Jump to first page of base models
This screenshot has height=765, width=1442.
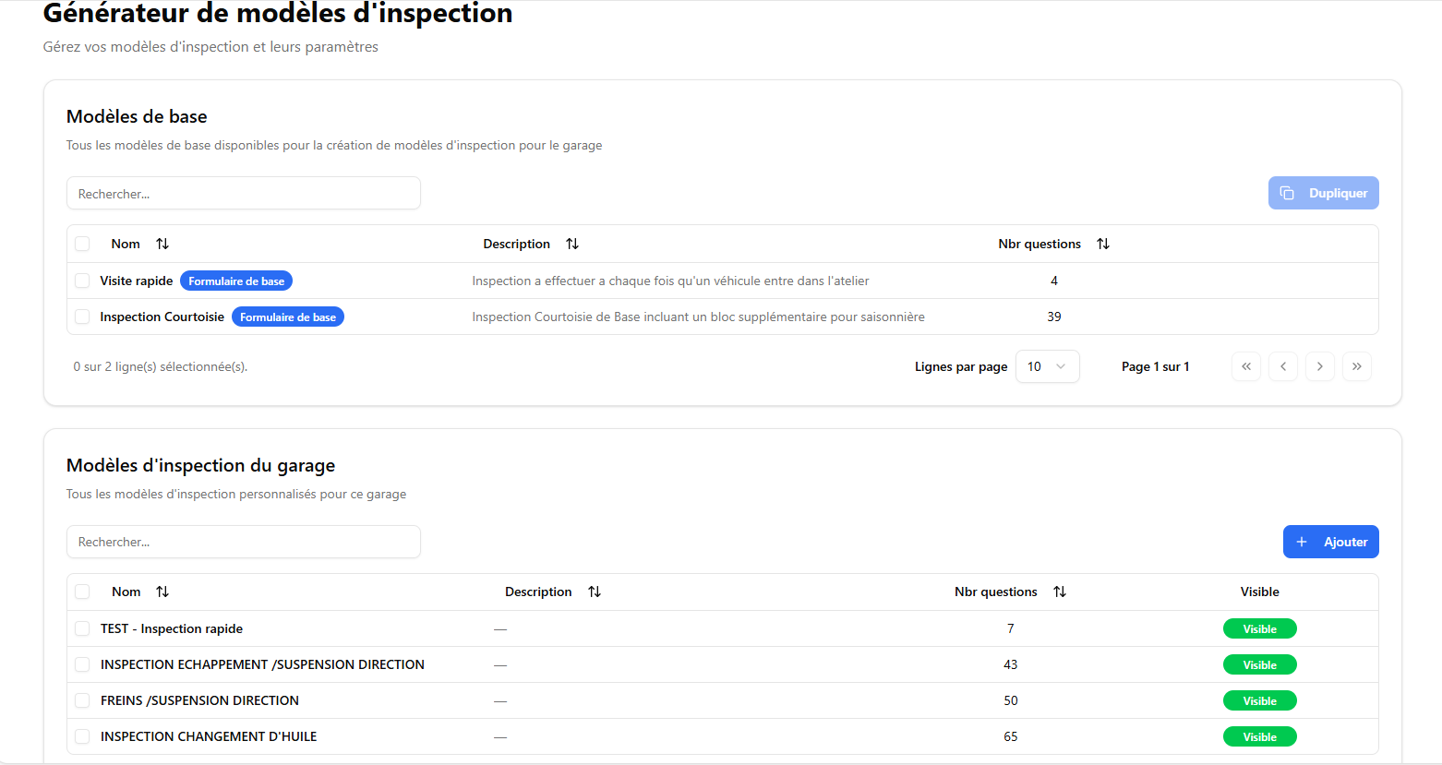point(1245,366)
